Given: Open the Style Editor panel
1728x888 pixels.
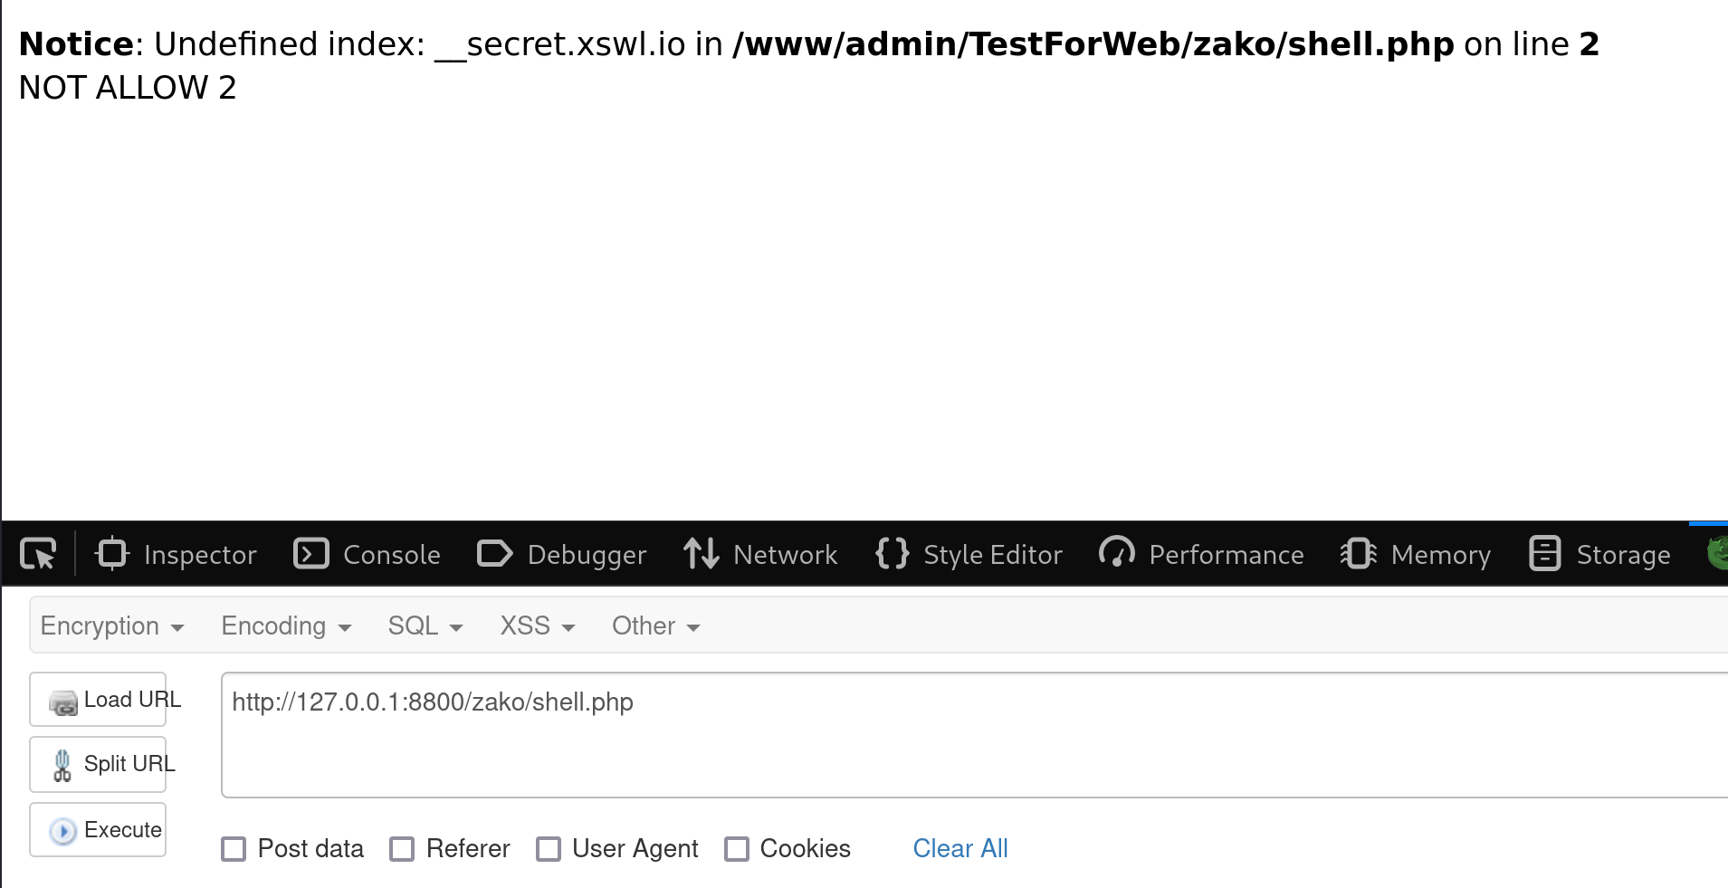Looking at the screenshot, I should 969,554.
